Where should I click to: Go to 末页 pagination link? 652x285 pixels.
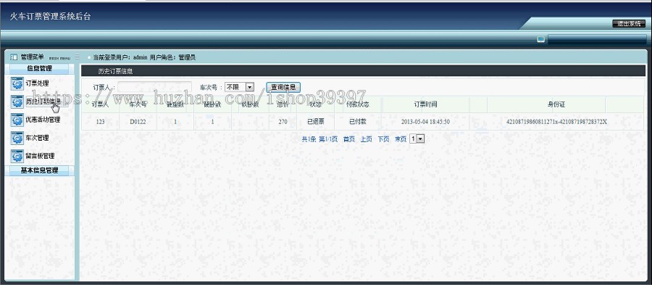tap(401, 139)
